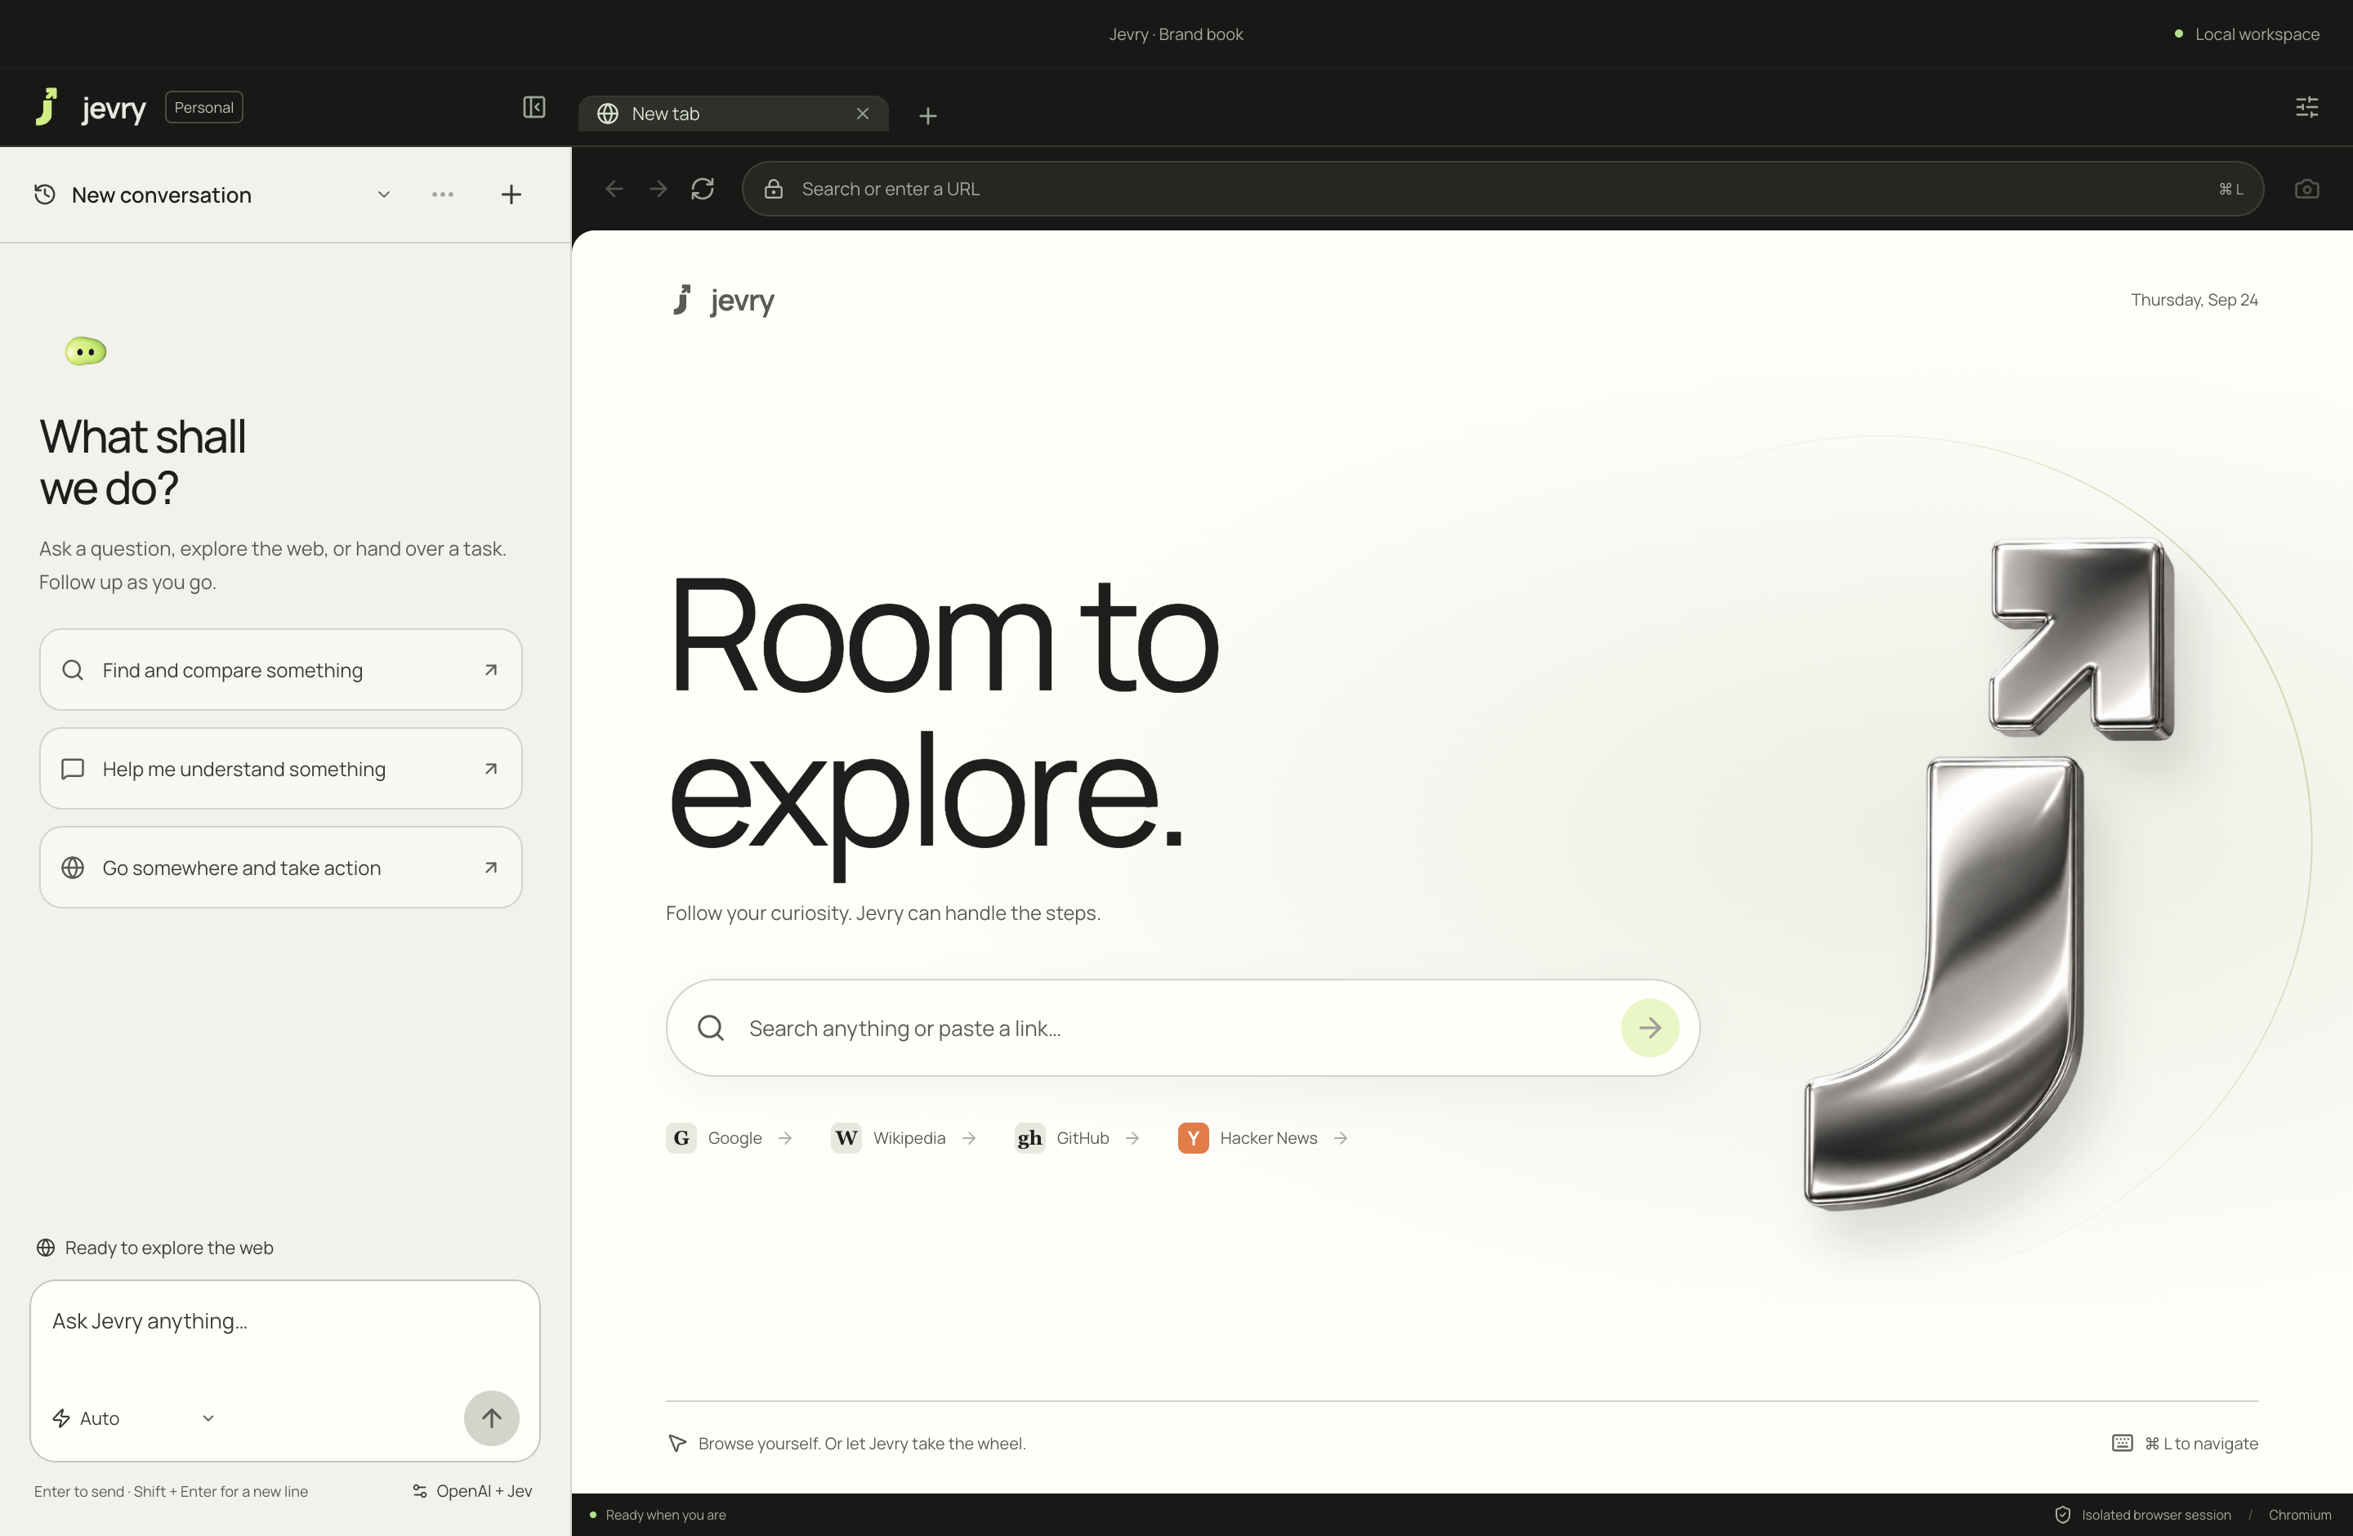Expand the New conversation chevron dropdown

click(x=384, y=194)
